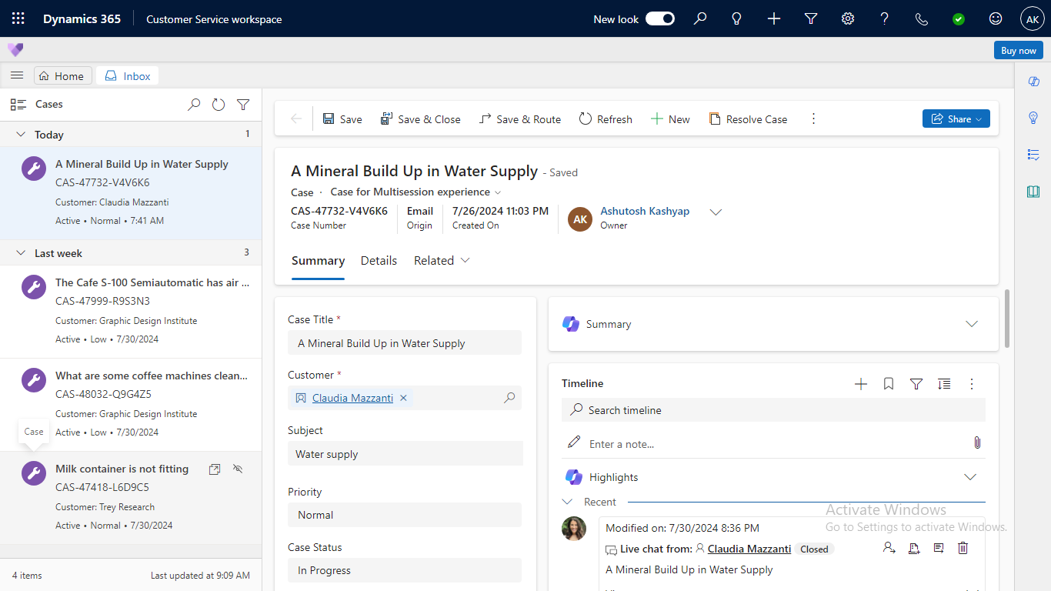
Task: Collapse the Today cases group
Action: 22,135
